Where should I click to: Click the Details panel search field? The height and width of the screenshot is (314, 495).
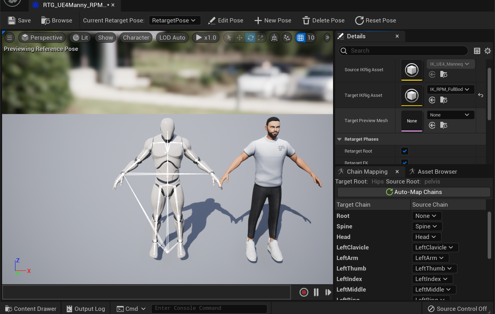click(403, 51)
